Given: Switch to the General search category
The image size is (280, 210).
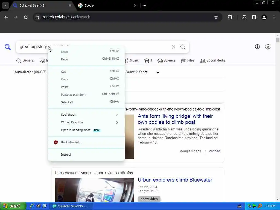Looking at the screenshot, I should pyautogui.click(x=25, y=60).
